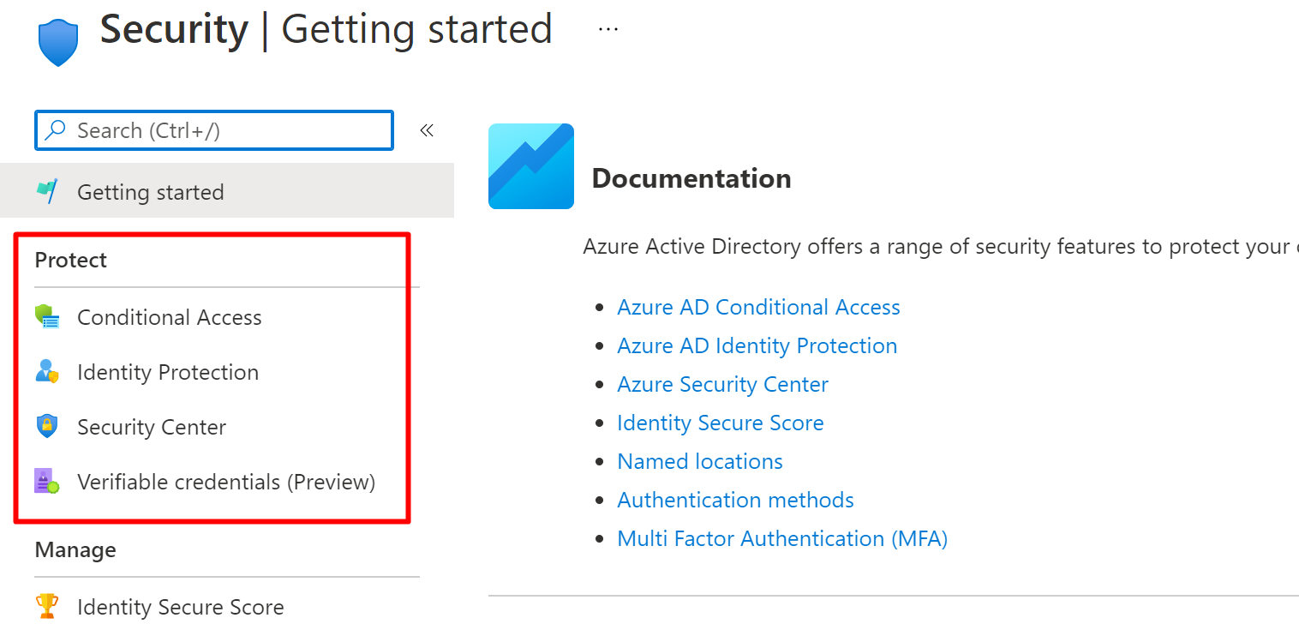Select Getting started in the sidebar
The image size is (1299, 642).
pyautogui.click(x=150, y=192)
